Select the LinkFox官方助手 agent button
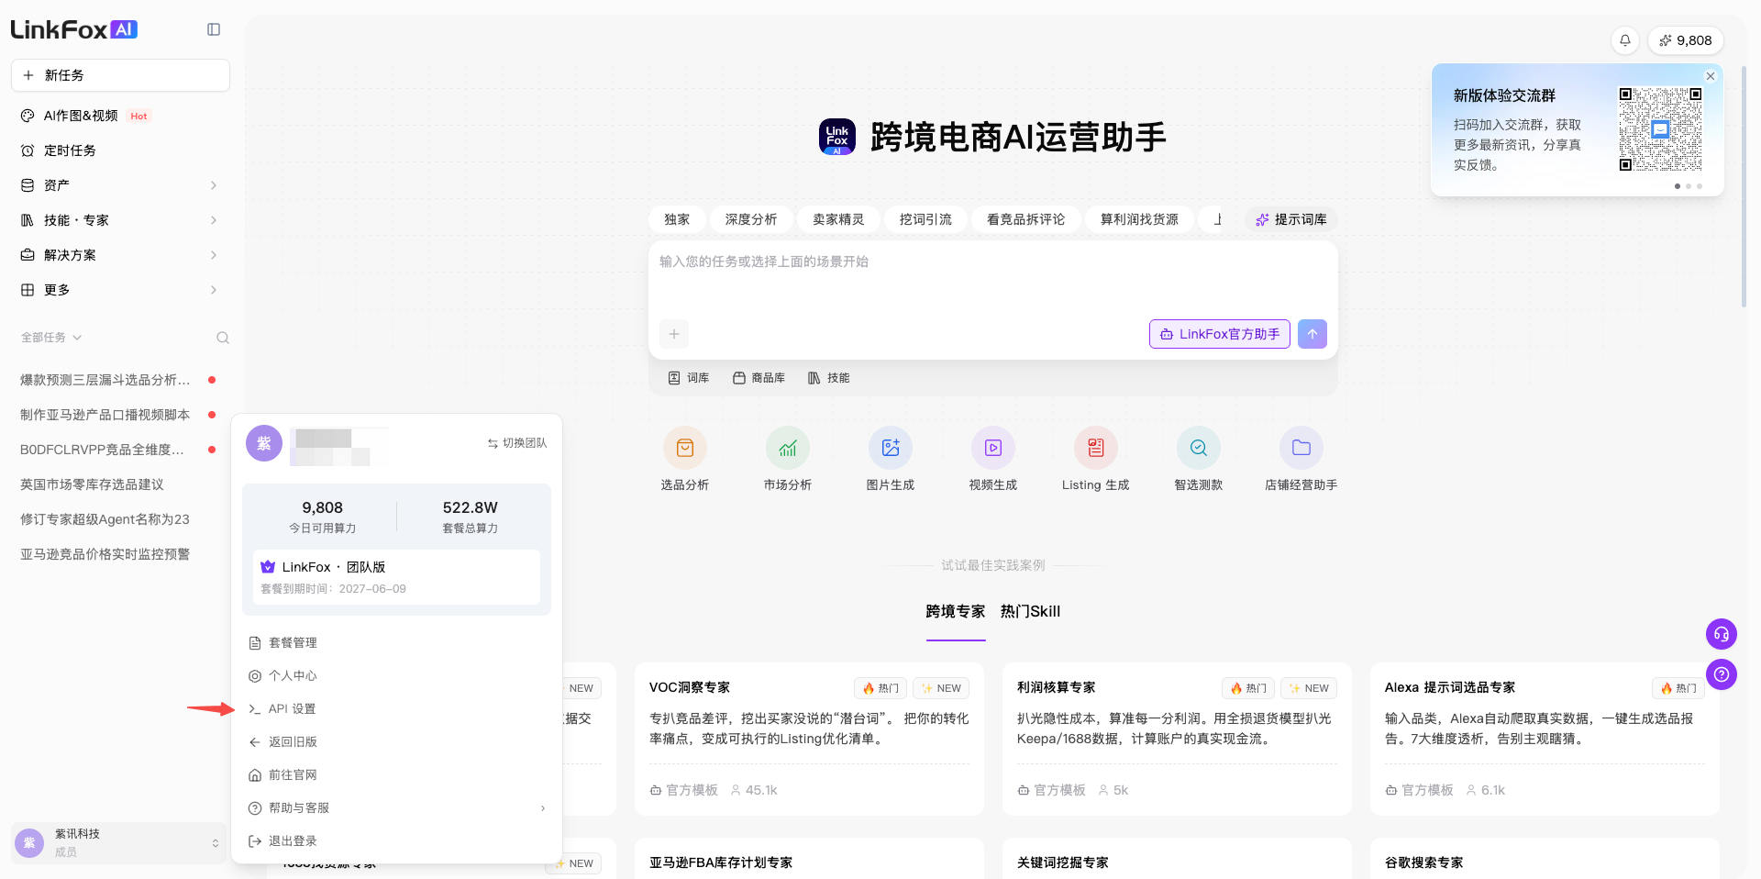This screenshot has width=1761, height=879. coord(1220,334)
